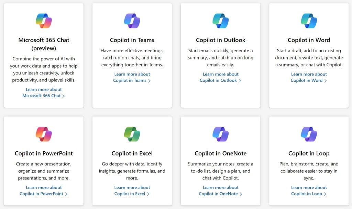352x209 pixels.
Task: Click the Copilot in Outlook logo icon
Action: click(220, 21)
